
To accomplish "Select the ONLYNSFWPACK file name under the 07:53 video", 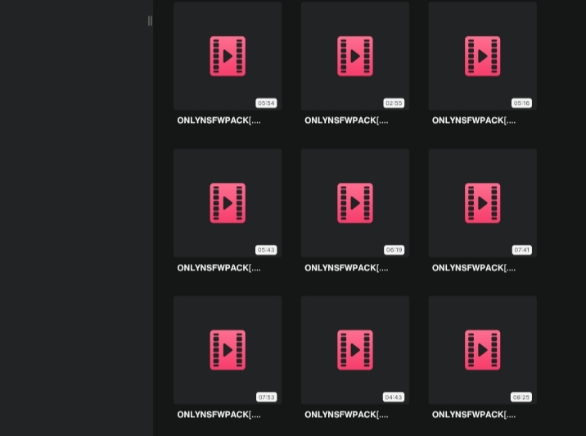I will pos(219,415).
